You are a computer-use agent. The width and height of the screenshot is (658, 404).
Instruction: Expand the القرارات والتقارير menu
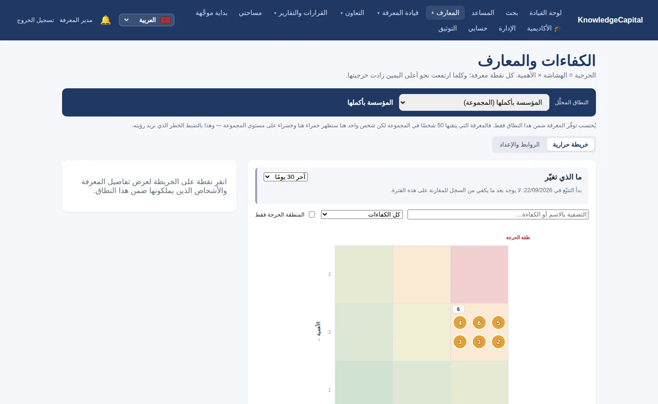tap(301, 13)
